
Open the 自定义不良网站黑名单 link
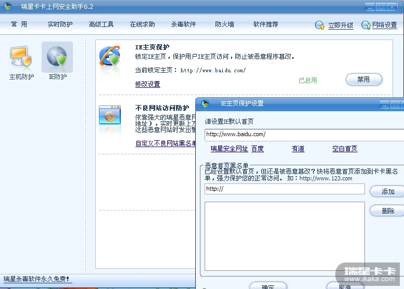click(166, 143)
